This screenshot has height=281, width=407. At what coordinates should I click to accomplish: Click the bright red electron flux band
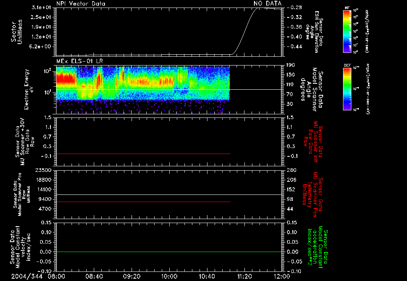pos(66,79)
